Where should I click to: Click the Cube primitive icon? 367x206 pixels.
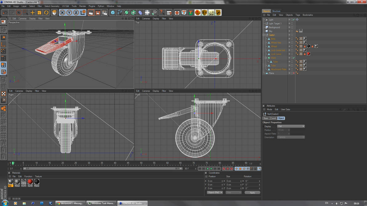[x=112, y=13]
